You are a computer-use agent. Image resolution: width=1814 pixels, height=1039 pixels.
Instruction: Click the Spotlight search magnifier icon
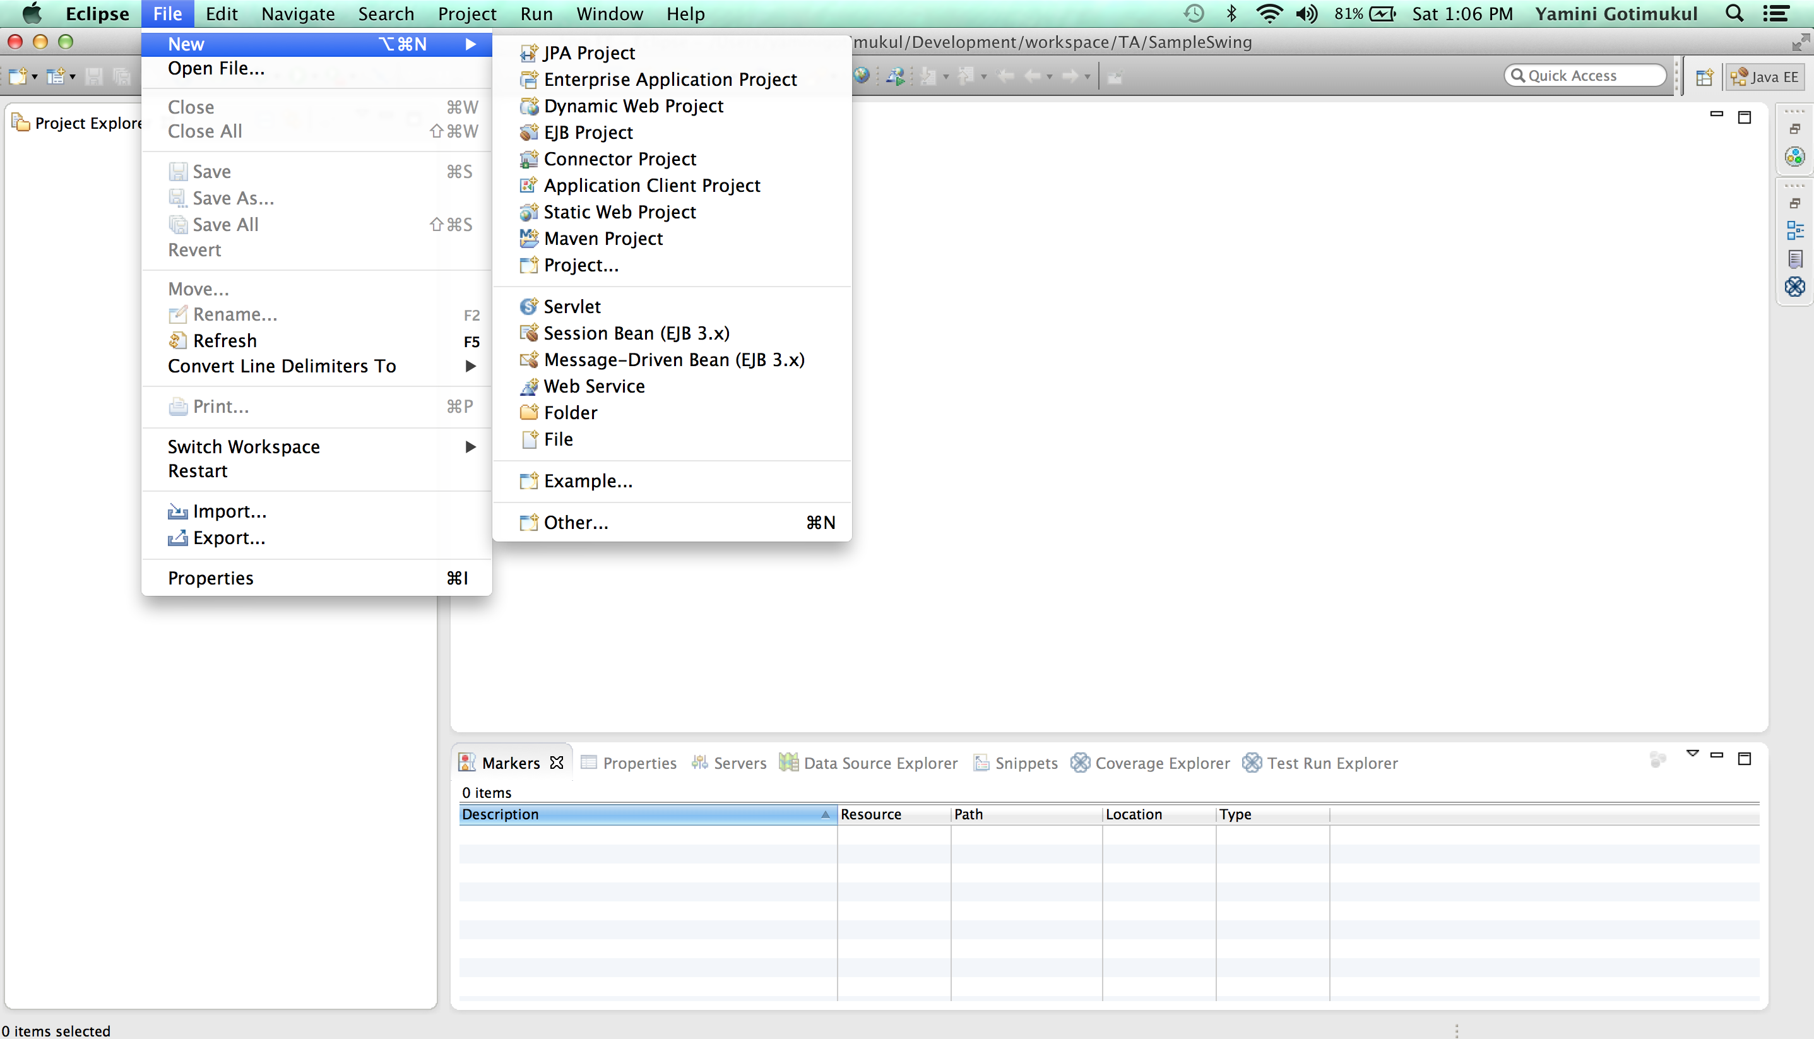[x=1735, y=13]
